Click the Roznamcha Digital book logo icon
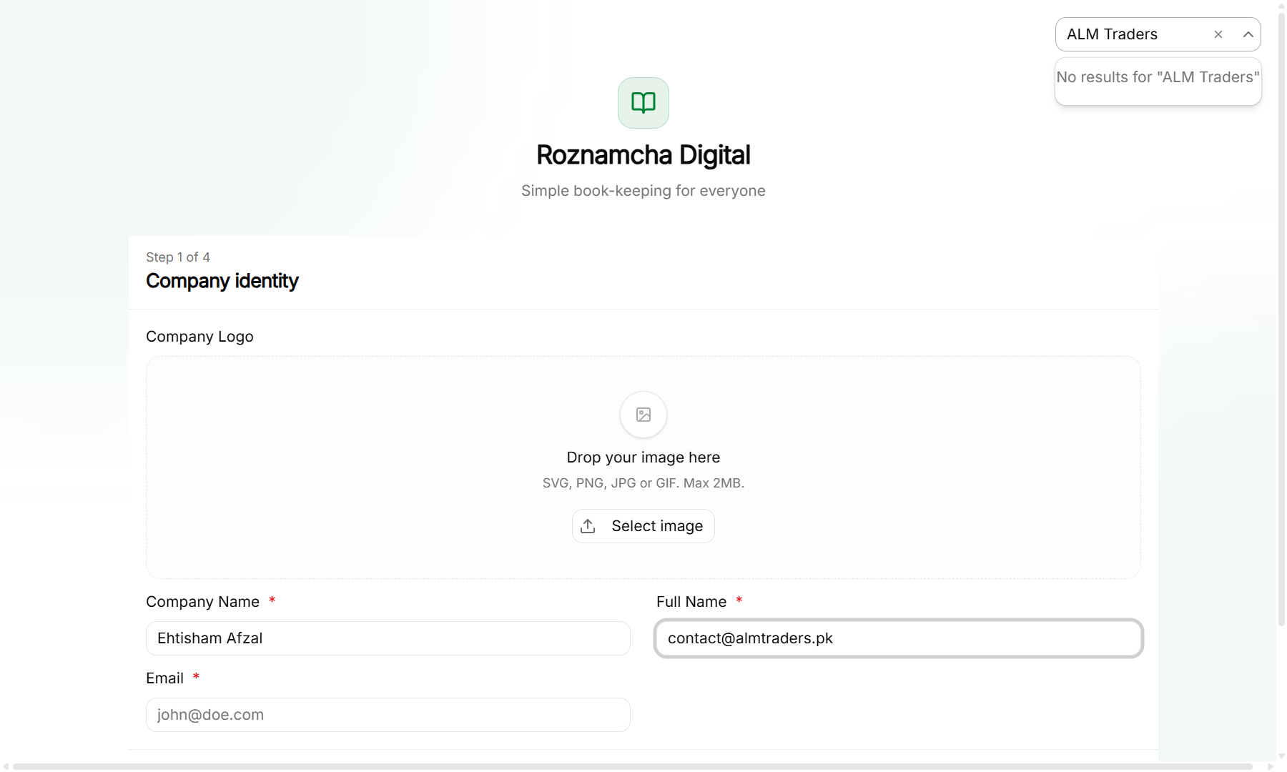This screenshot has height=772, width=1287. 643,103
